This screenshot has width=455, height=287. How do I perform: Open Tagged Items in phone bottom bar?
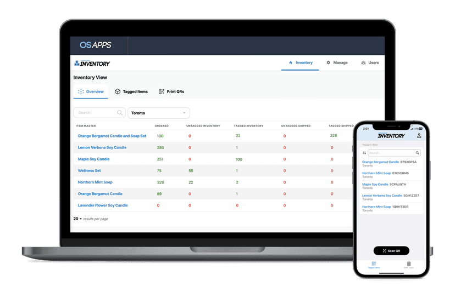coord(374,265)
